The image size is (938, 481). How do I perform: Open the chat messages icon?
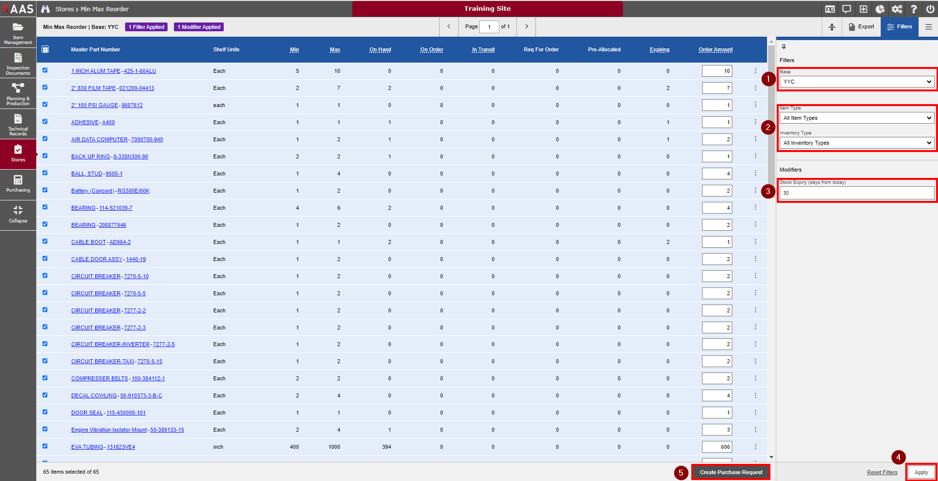pos(847,9)
